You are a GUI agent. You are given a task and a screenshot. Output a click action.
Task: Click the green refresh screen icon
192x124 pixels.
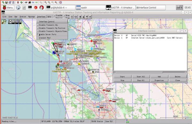(x=21, y=2)
